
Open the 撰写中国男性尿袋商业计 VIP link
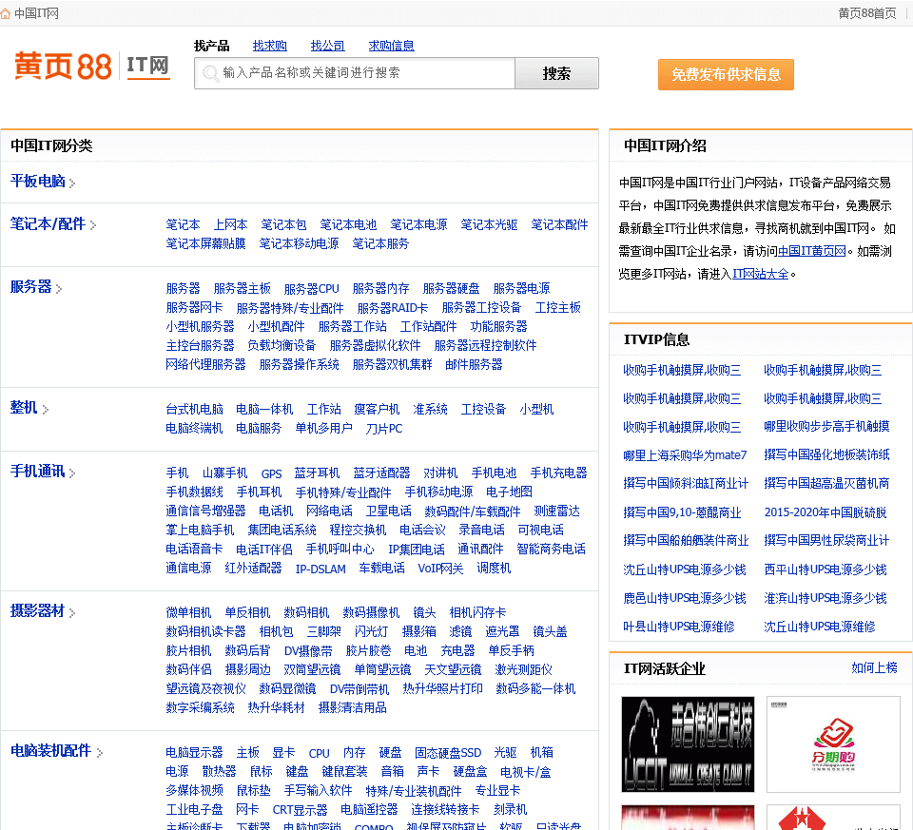pos(826,541)
